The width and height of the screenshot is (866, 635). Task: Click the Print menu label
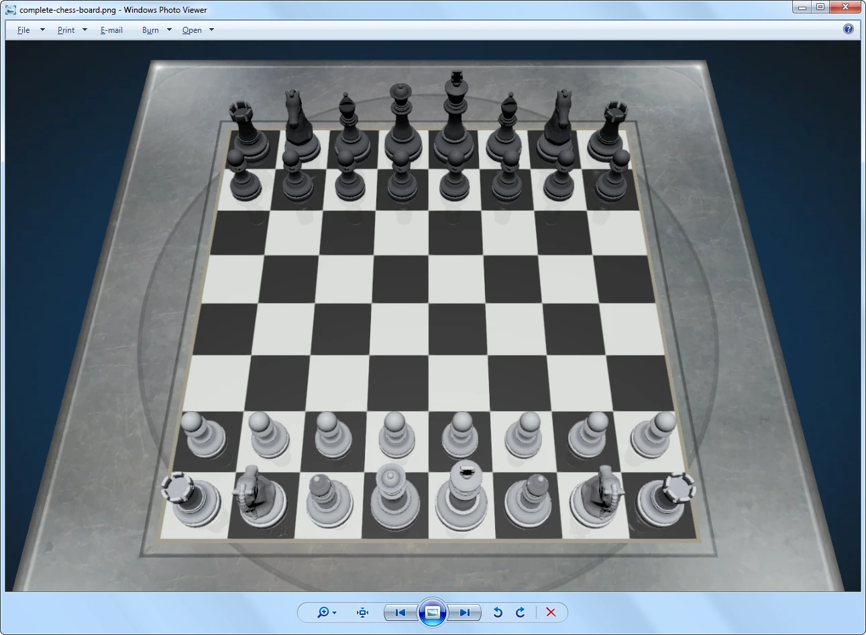tap(66, 30)
